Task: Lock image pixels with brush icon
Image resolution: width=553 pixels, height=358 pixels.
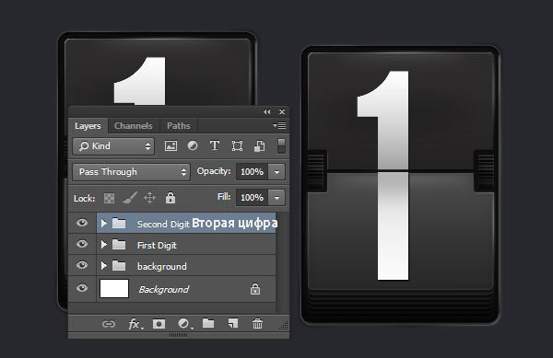Action: (x=129, y=198)
